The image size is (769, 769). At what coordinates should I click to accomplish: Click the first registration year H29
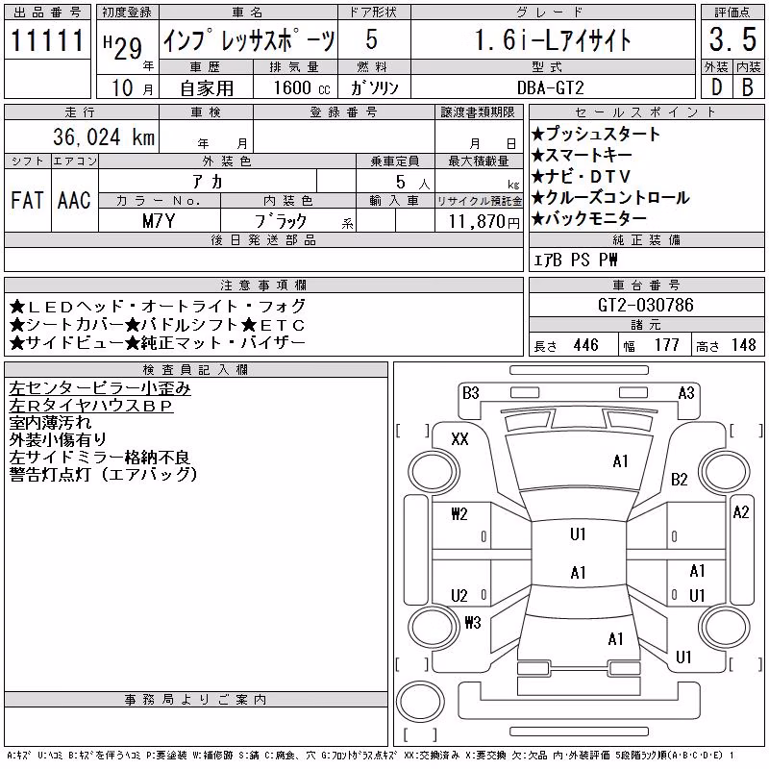(x=123, y=47)
